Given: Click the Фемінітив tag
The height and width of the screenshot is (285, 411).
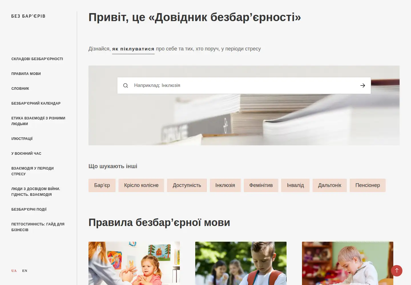Looking at the screenshot, I should (x=261, y=185).
